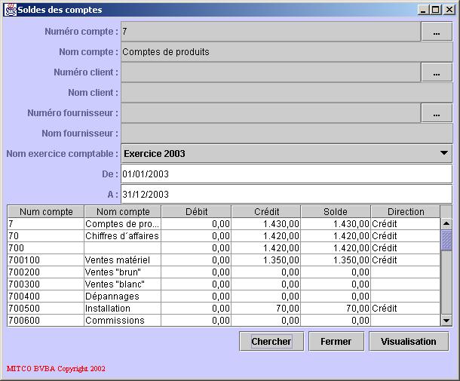Select the Dépannages cell
This screenshot has width=460, height=381.
[123, 297]
